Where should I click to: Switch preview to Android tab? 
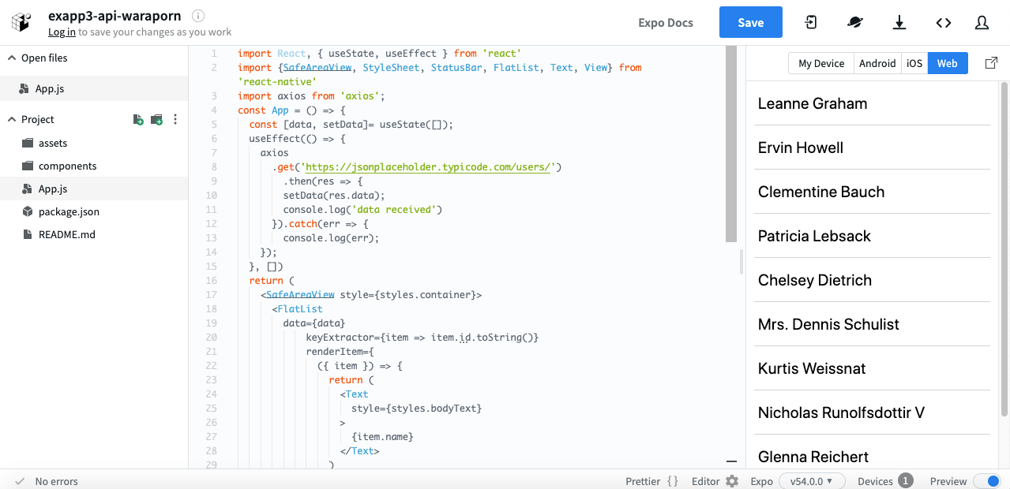[x=877, y=64]
